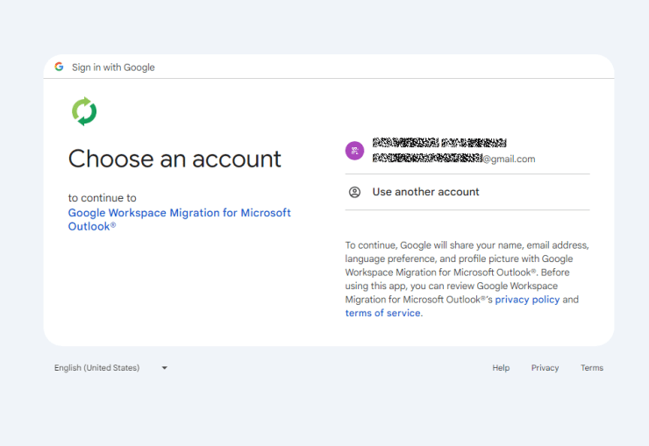Click the @gmail.com email address text
The height and width of the screenshot is (446, 649).
click(x=453, y=159)
